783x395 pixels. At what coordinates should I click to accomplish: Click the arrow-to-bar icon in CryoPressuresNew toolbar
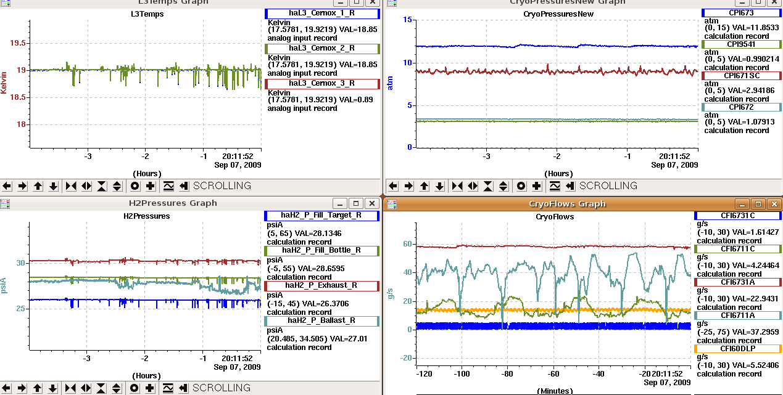click(x=570, y=185)
